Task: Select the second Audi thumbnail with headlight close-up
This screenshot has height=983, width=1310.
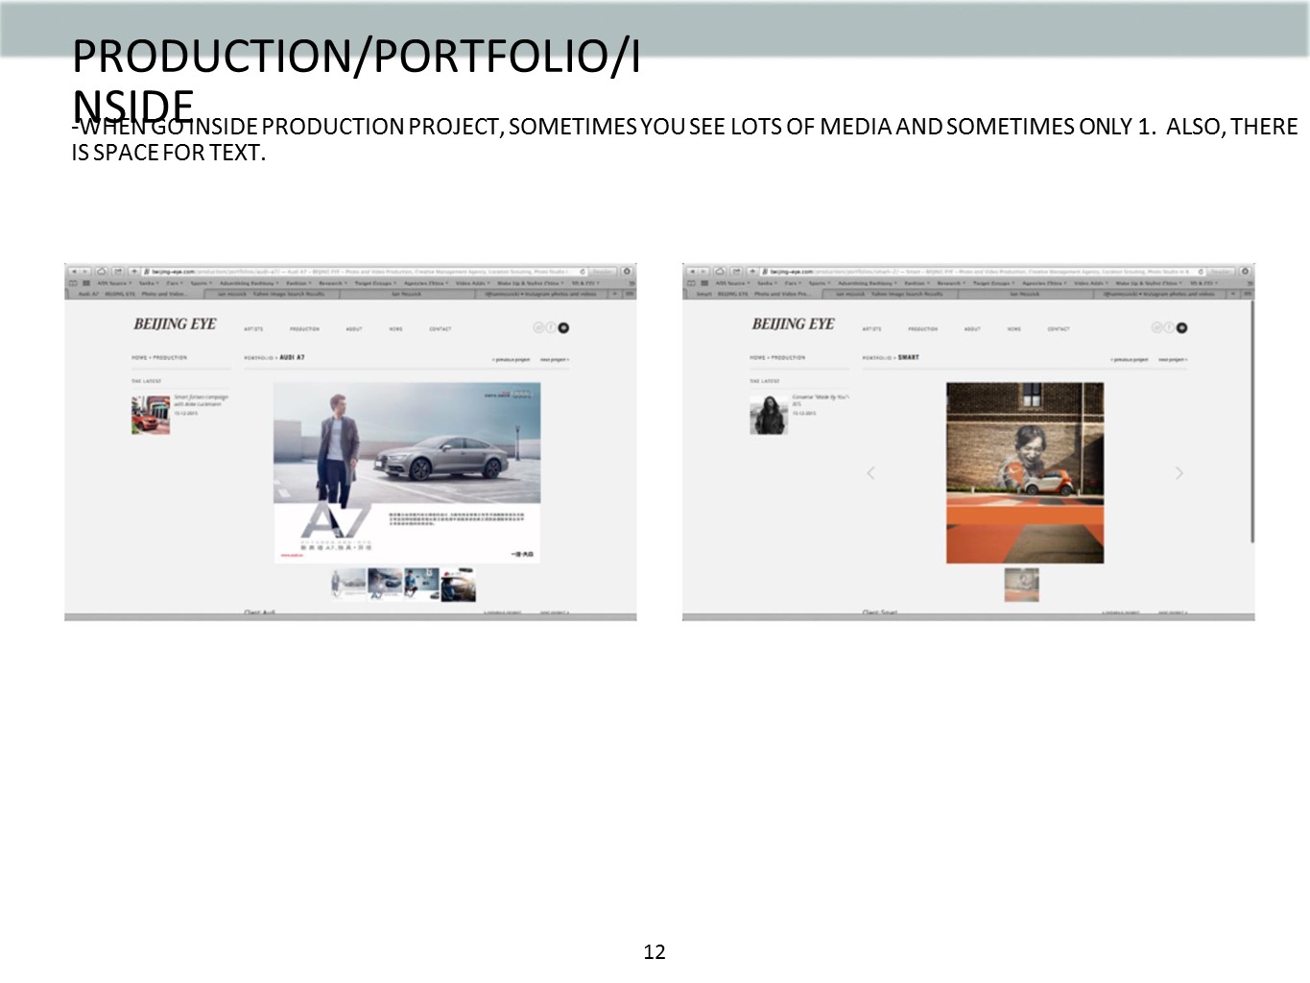Action: [385, 585]
